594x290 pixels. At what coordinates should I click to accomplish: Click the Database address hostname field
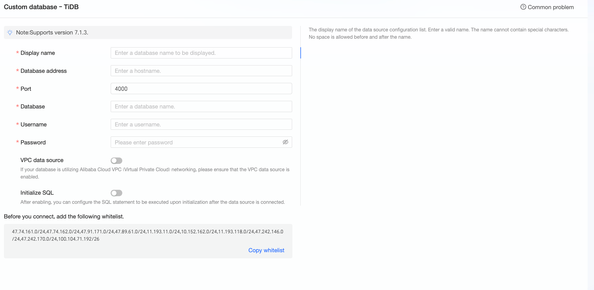tap(201, 71)
